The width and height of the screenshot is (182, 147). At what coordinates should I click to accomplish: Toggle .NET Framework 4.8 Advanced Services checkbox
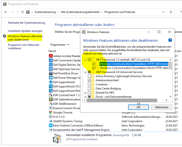pyautogui.click(x=89, y=72)
